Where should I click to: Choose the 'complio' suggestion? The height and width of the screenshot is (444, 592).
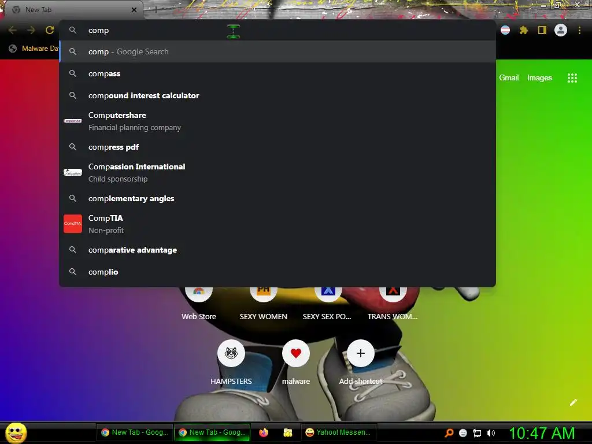click(277, 272)
